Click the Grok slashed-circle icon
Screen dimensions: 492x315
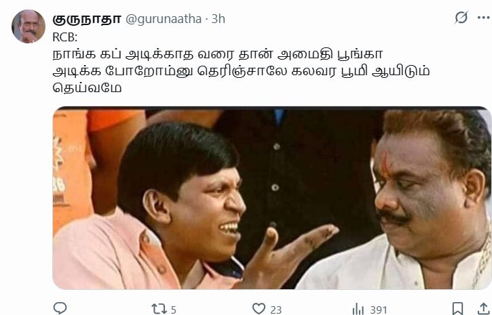(x=461, y=18)
